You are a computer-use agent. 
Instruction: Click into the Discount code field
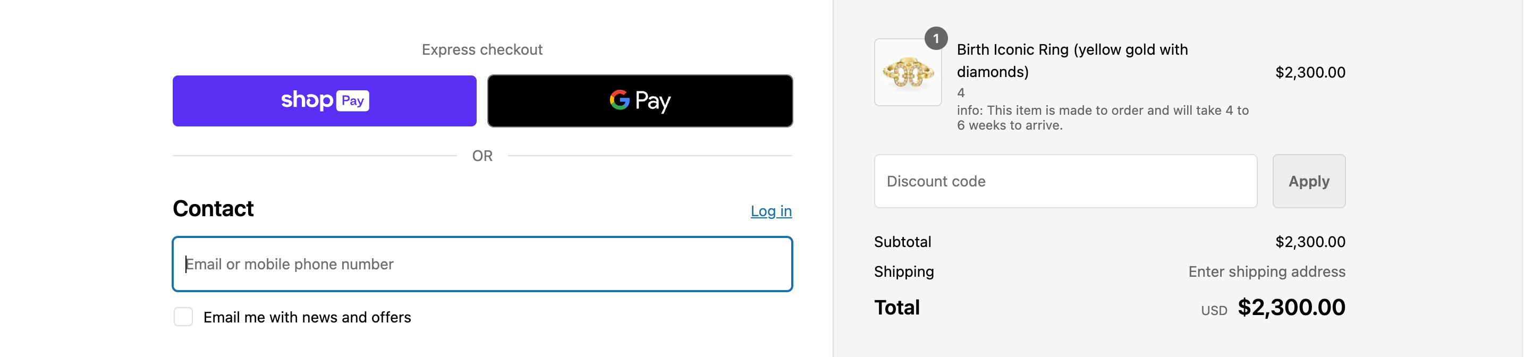coord(1065,182)
